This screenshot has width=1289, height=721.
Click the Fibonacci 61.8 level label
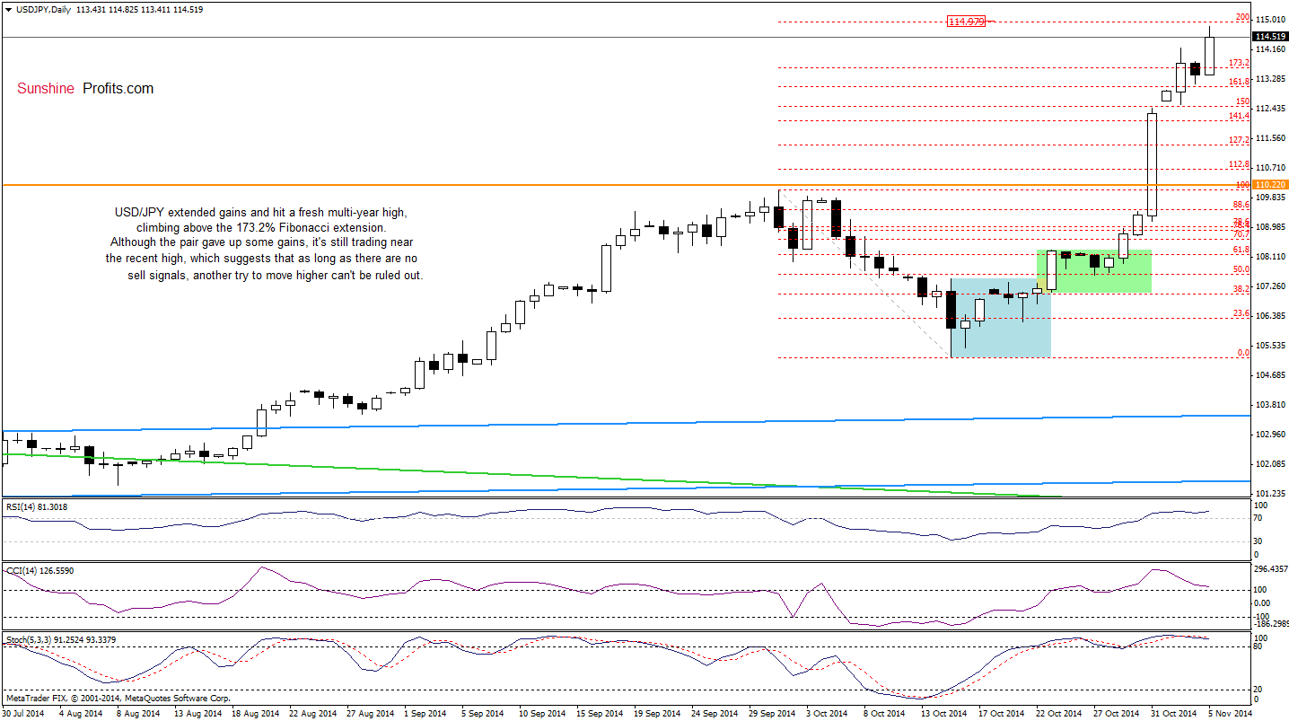pyautogui.click(x=1241, y=249)
